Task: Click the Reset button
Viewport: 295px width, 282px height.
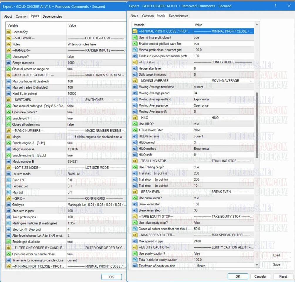Action: click(x=283, y=276)
